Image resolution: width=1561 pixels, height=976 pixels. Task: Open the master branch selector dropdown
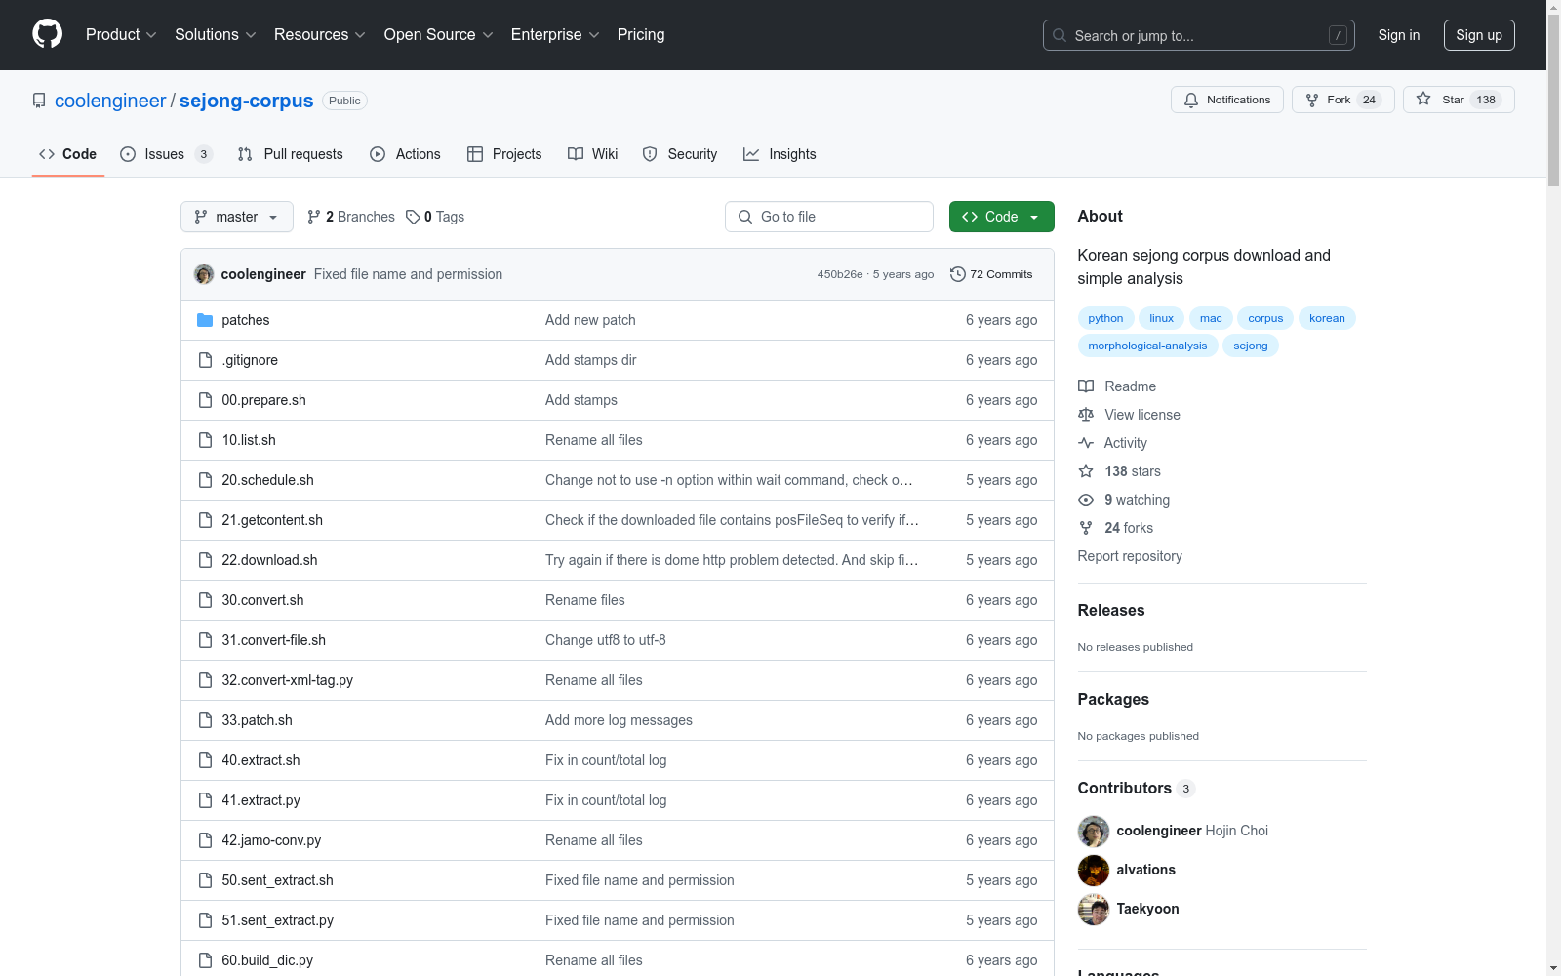click(x=237, y=217)
